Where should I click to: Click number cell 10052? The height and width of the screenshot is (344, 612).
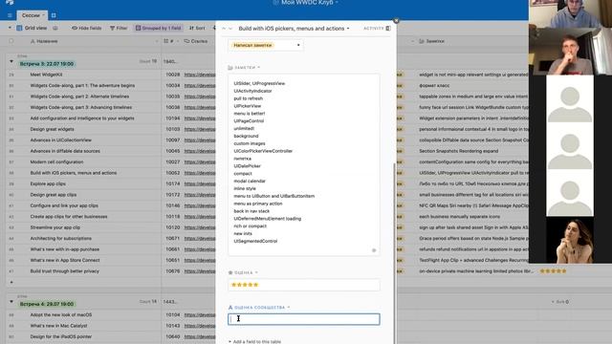pyautogui.click(x=172, y=173)
